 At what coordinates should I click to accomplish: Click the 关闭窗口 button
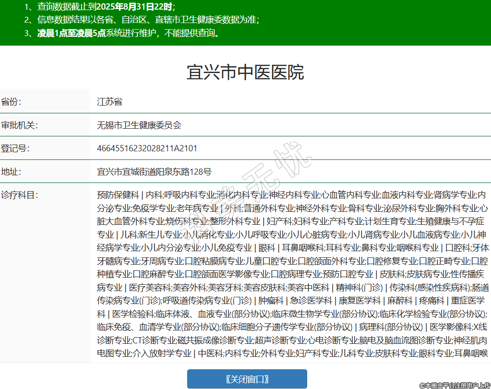pos(247,379)
